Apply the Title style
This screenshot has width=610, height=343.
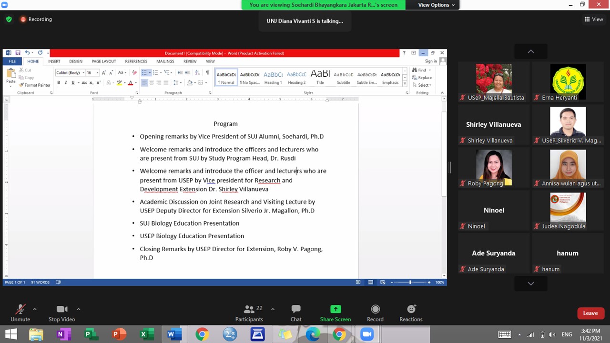pyautogui.click(x=320, y=78)
